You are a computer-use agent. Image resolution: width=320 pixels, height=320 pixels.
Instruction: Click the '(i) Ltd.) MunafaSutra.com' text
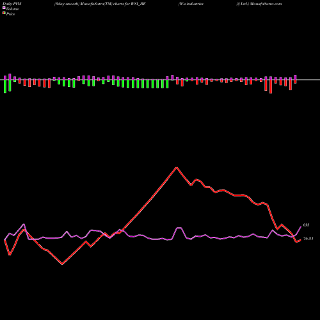[259, 4]
